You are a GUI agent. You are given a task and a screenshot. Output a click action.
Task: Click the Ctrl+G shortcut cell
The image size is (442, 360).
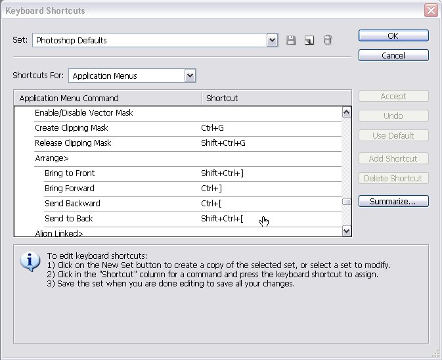(212, 128)
